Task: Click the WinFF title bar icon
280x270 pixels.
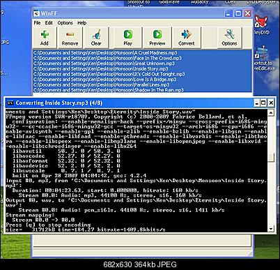Action: pos(36,13)
